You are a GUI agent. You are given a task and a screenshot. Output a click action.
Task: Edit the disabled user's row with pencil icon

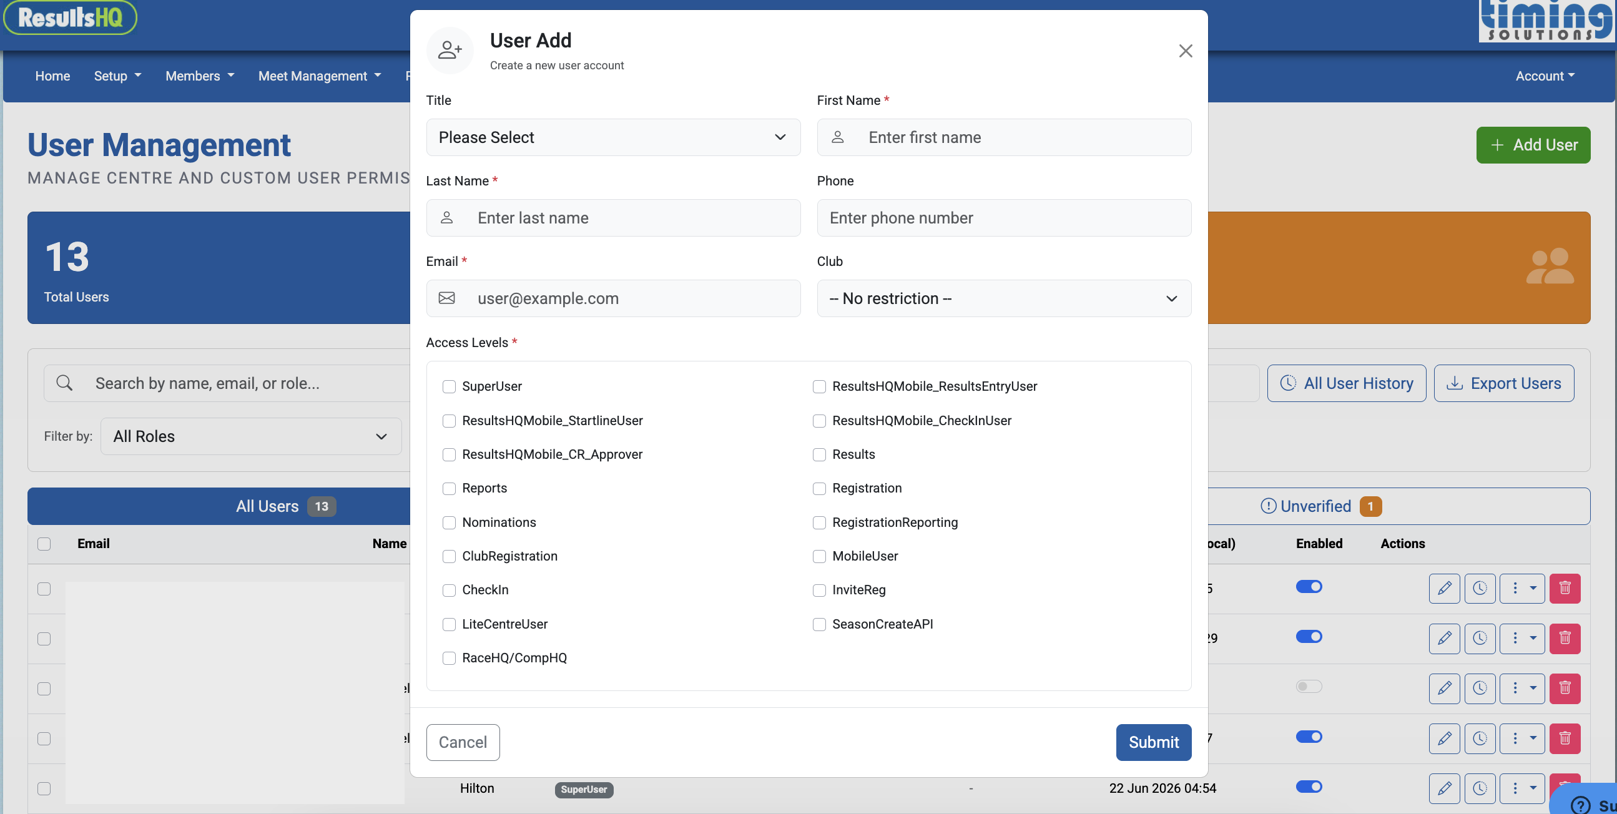1445,689
